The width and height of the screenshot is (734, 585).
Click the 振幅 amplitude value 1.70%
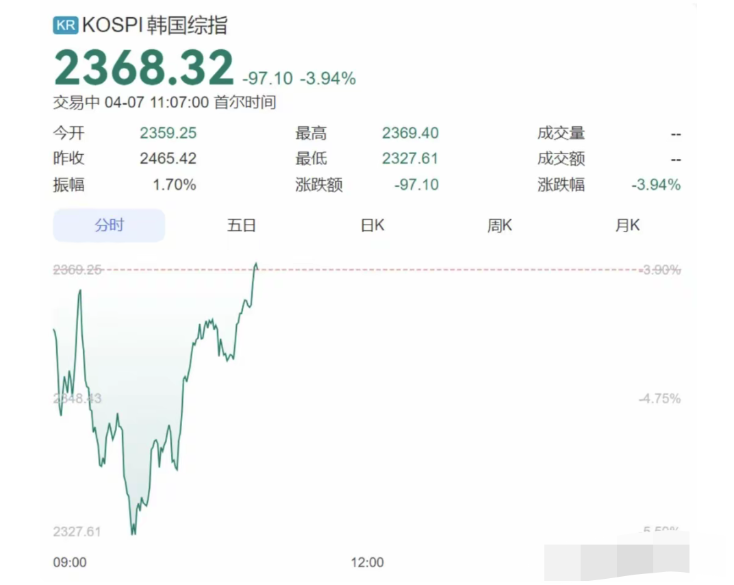coord(177,185)
